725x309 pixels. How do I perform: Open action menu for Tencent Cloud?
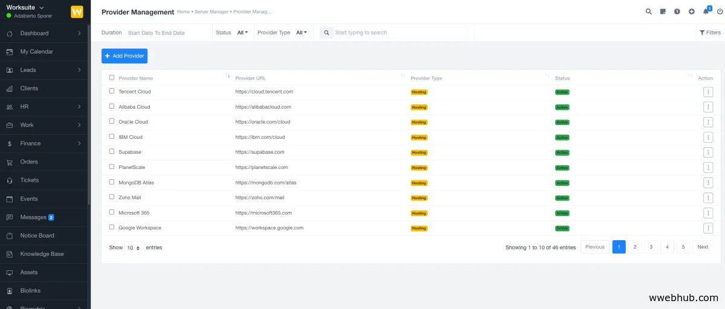click(708, 92)
